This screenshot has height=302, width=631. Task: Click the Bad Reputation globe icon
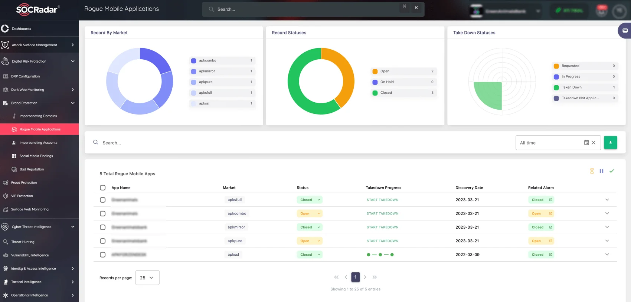coord(14,169)
